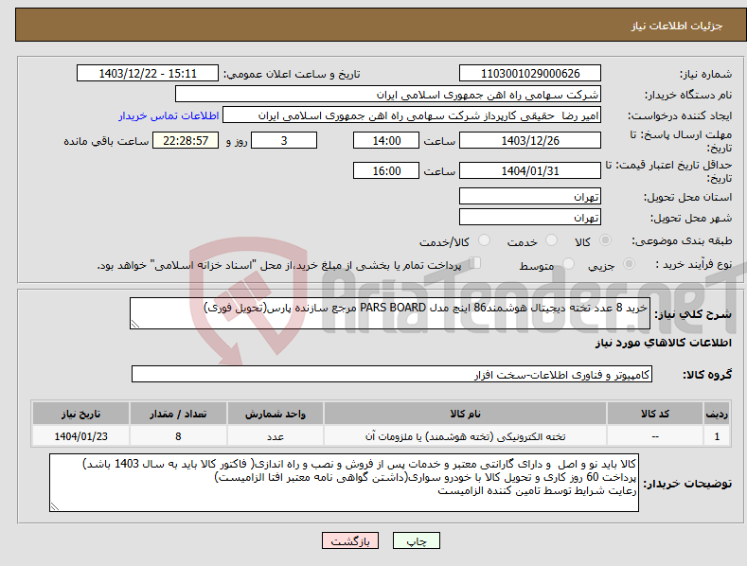Screen dimensions: 747x566
Task: Click the اطلاعات کالاهای مورد نیاز section heading
Action: tap(663, 343)
